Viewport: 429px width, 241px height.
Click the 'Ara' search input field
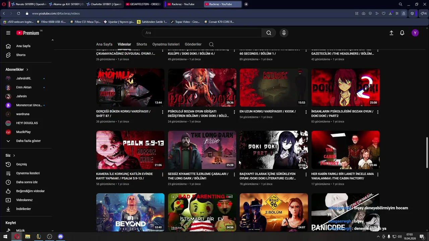pos(202,33)
